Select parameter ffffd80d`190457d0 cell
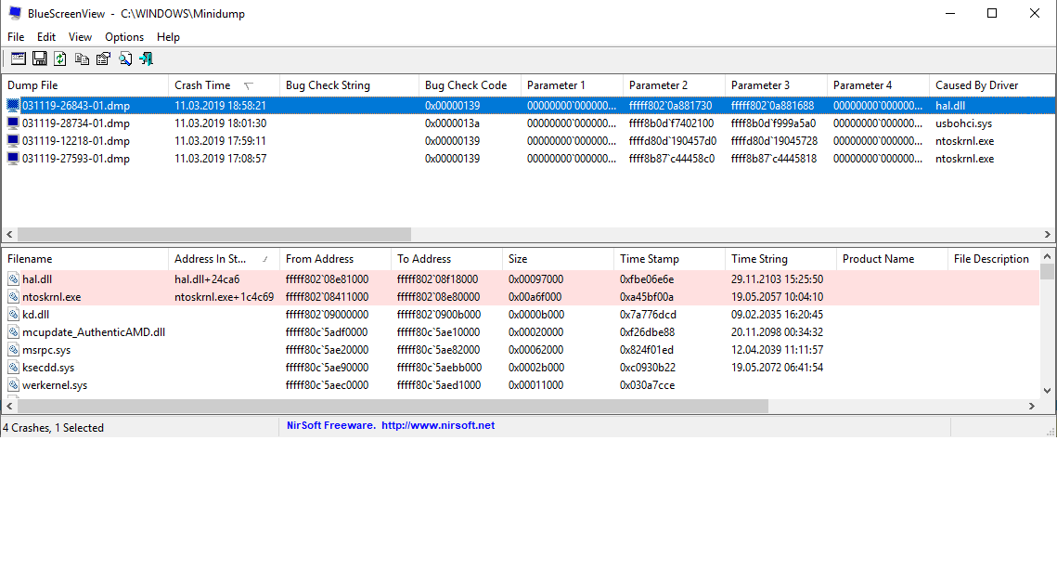The width and height of the screenshot is (1057, 570). [673, 140]
